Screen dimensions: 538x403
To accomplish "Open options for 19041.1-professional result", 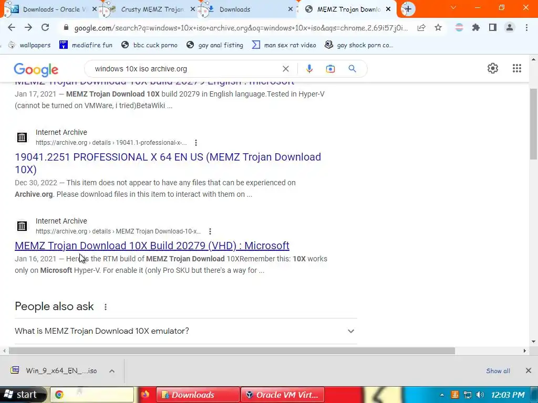I will [196, 143].
